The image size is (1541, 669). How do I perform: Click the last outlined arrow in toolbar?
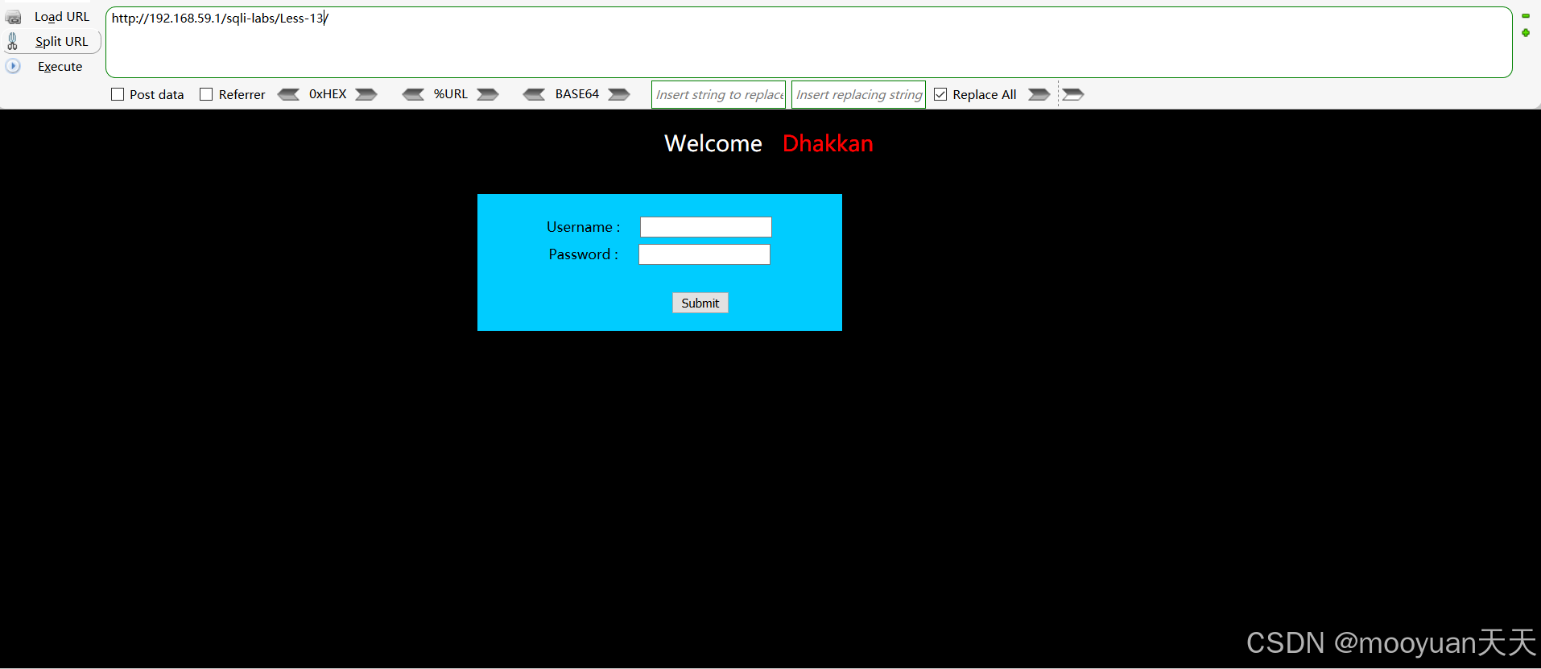[x=1073, y=94]
